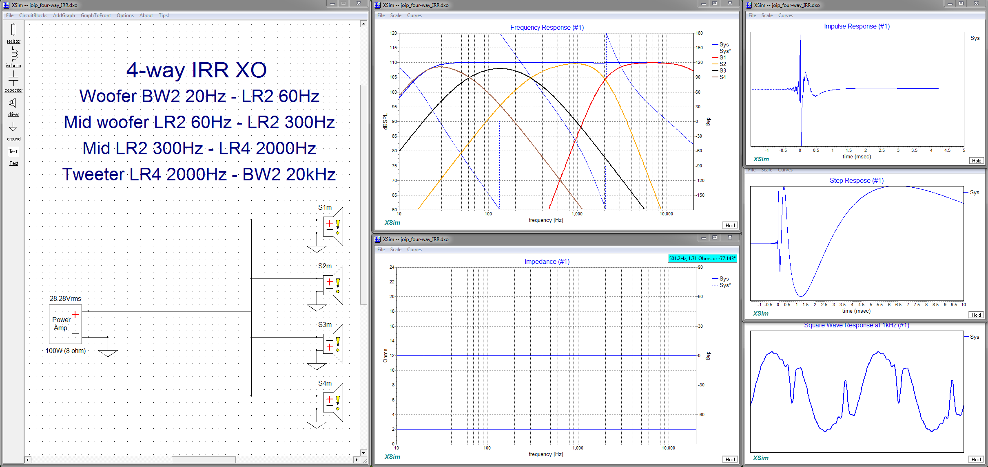Click the '28.28Vrms' amplifier voltage label

click(65, 298)
